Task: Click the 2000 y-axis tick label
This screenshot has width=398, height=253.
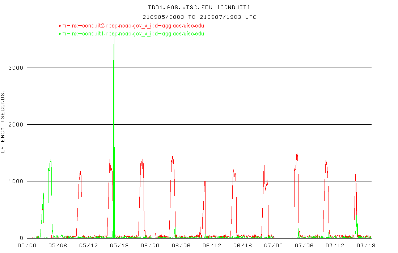Action: click(16, 125)
